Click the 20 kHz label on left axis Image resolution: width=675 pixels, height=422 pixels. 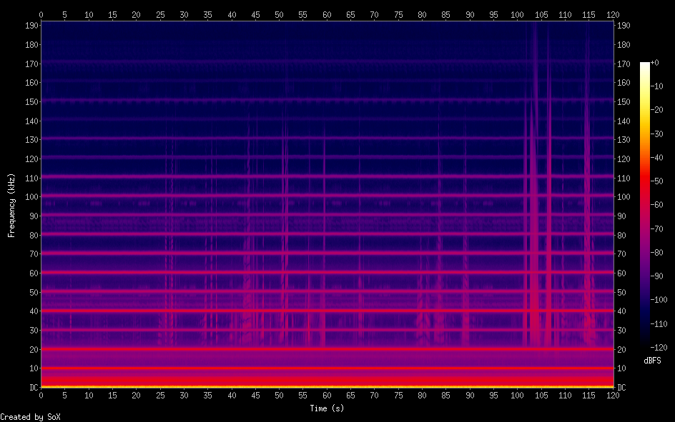[31, 349]
